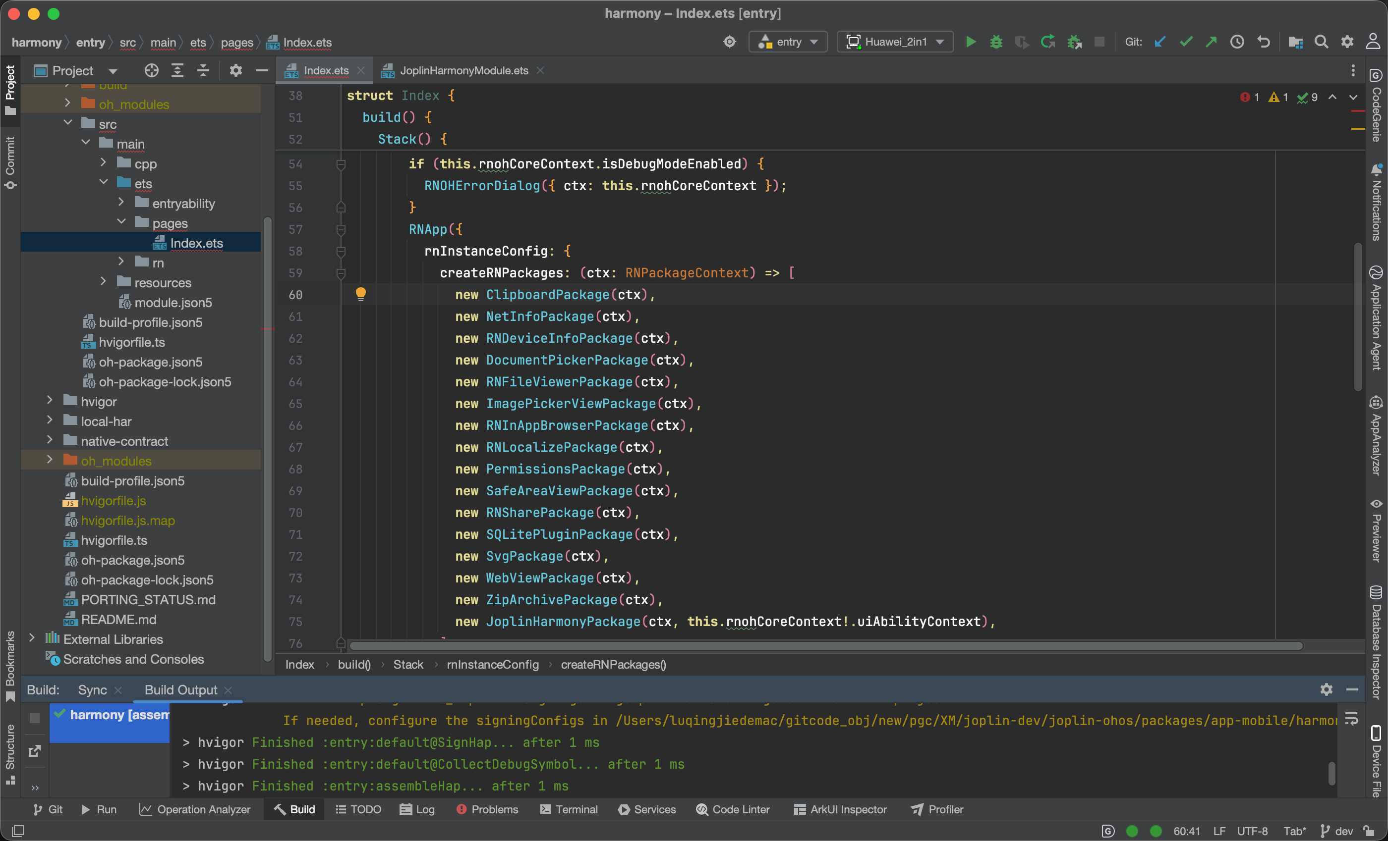Open the ArkUI Inspector tab
The height and width of the screenshot is (841, 1388).
(840, 809)
